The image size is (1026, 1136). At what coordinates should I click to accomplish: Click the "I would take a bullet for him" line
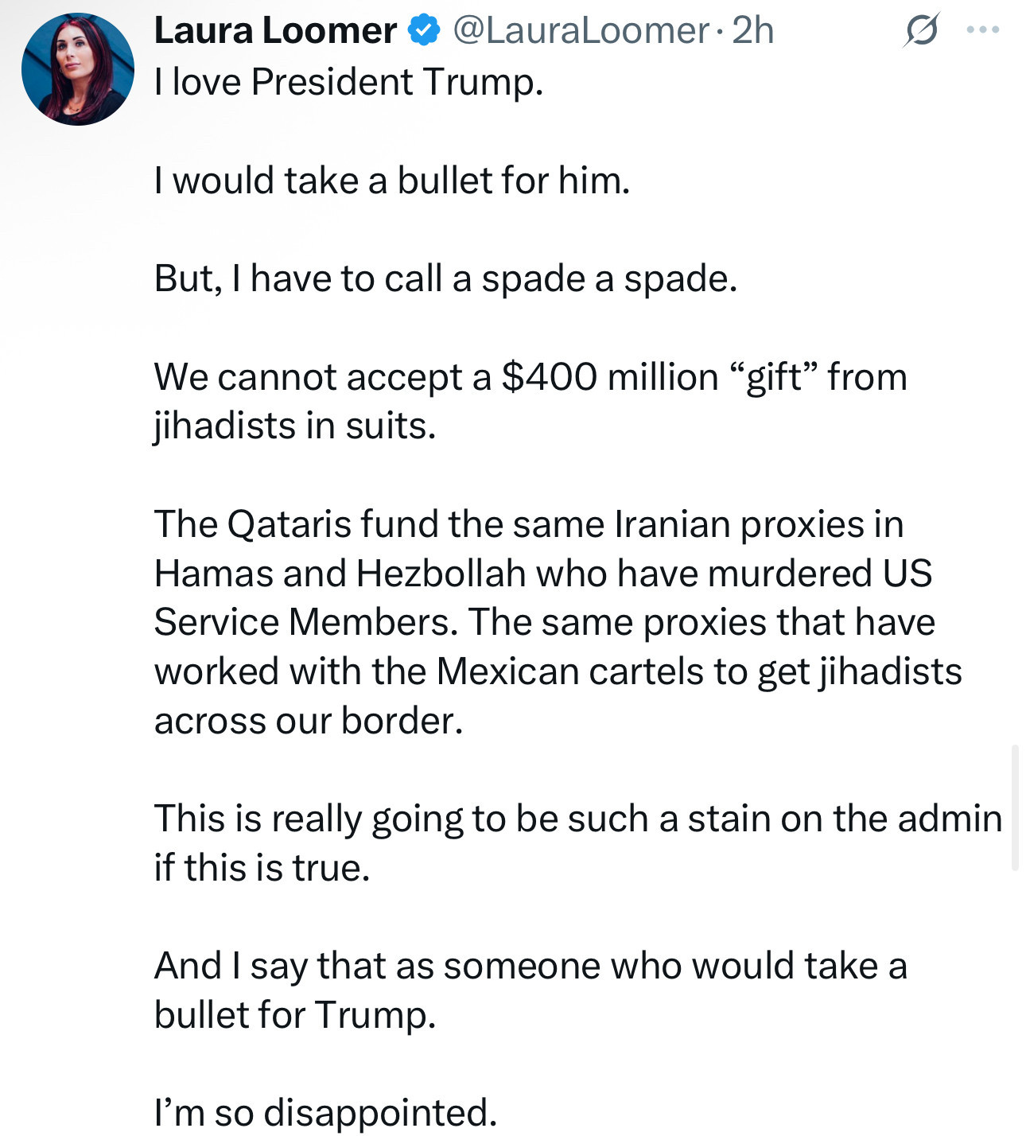tap(392, 180)
